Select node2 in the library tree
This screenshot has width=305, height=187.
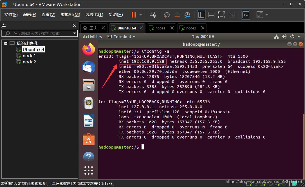(x=29, y=62)
